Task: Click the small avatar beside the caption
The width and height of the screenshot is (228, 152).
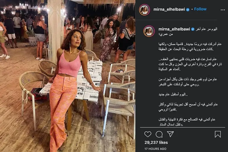Action: click(149, 31)
